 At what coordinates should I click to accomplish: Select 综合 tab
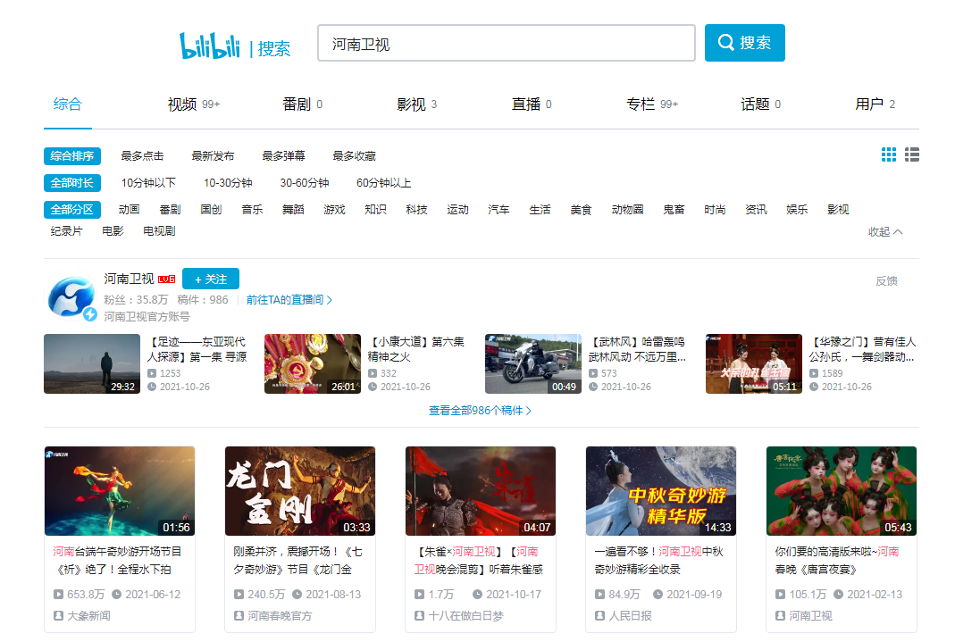point(68,104)
